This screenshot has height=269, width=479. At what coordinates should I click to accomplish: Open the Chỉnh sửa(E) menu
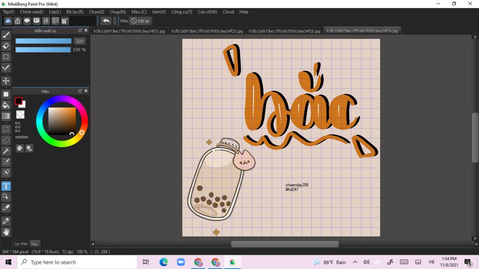click(x=32, y=12)
